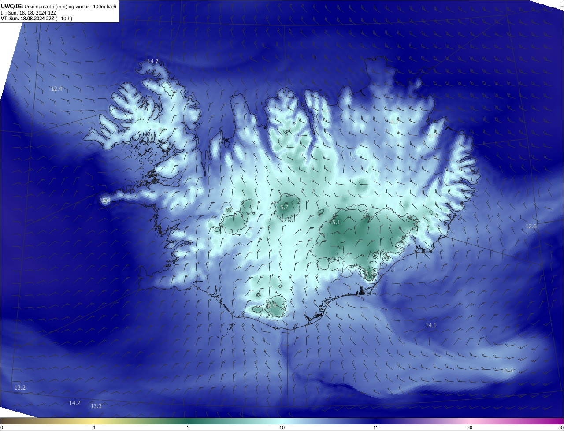Click the '50' label on the colour scale
This screenshot has width=564, height=431.
(x=560, y=427)
